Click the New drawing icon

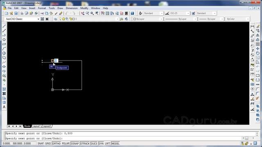[7, 13]
